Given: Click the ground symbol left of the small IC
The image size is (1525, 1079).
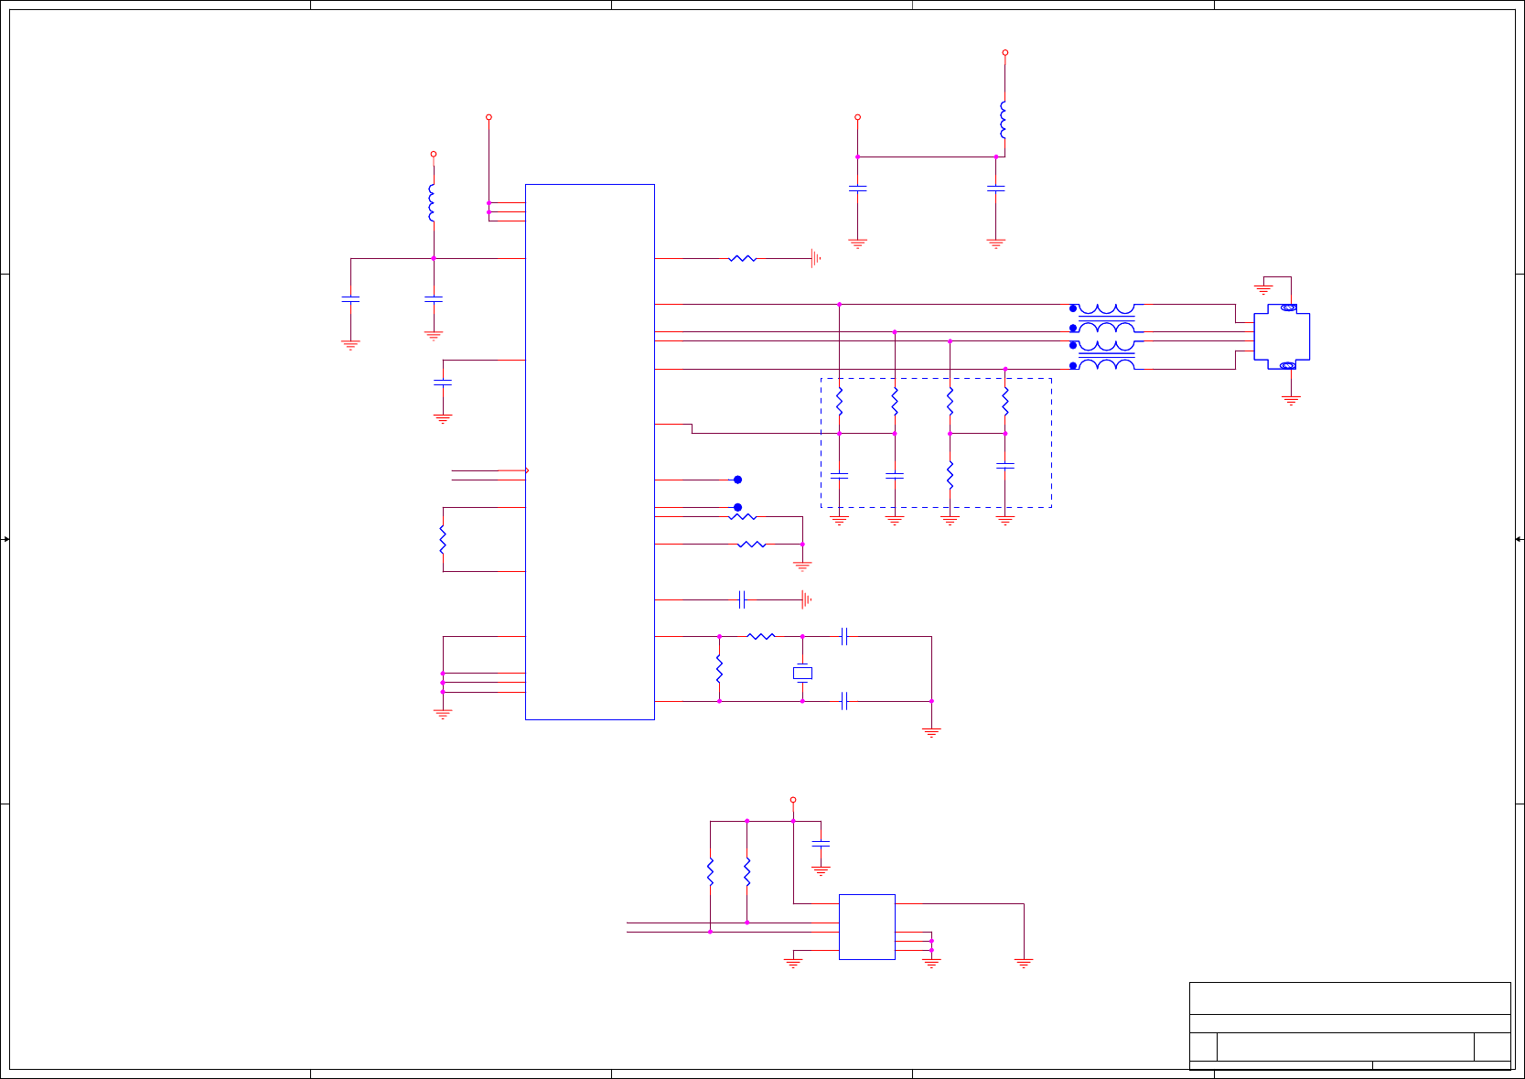Looking at the screenshot, I should click(793, 963).
